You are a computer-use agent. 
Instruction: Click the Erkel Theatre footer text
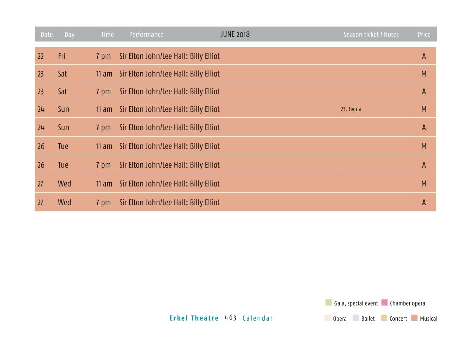coord(194,318)
